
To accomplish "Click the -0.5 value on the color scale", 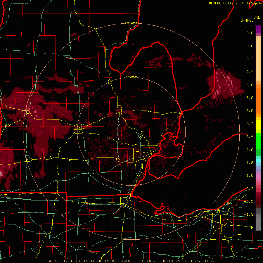I will pos(249,202).
